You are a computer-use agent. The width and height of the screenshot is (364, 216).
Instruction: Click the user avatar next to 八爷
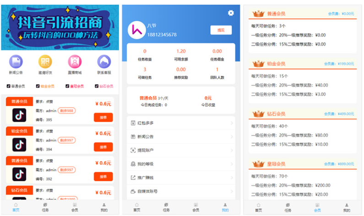click(x=136, y=30)
